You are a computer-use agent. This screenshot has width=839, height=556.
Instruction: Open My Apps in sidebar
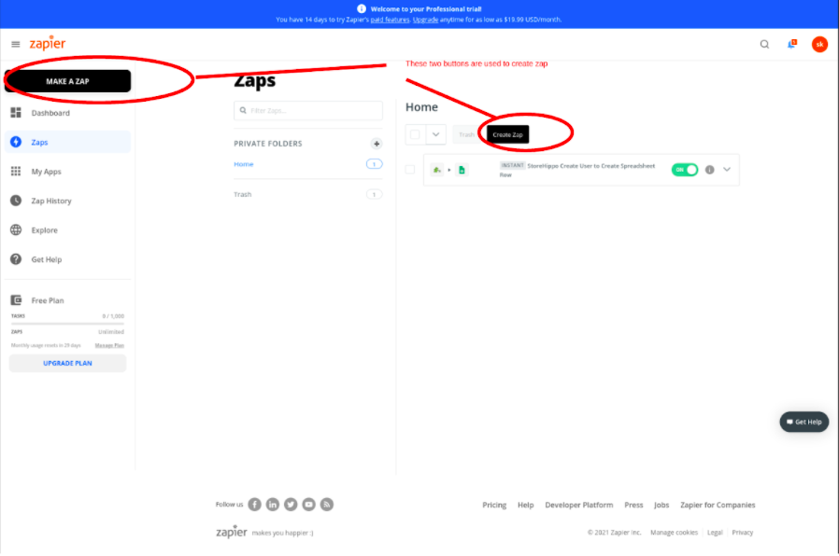point(67,172)
